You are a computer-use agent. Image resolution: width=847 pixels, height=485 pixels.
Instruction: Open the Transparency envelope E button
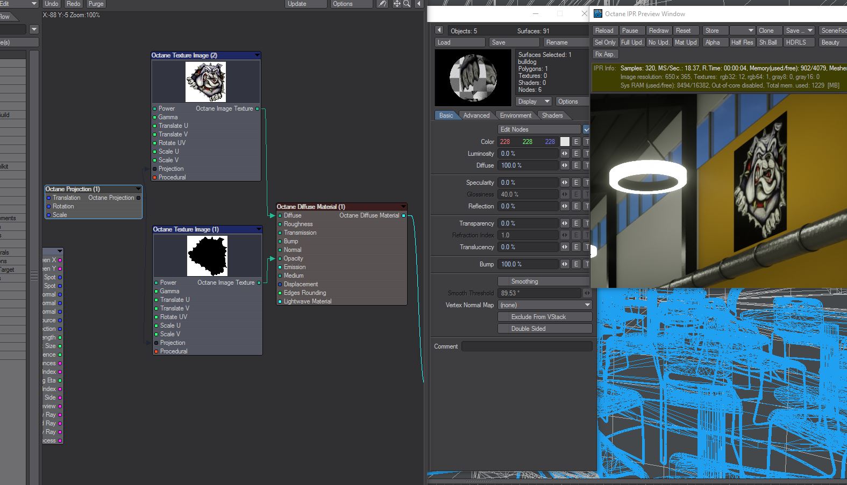pyautogui.click(x=576, y=223)
